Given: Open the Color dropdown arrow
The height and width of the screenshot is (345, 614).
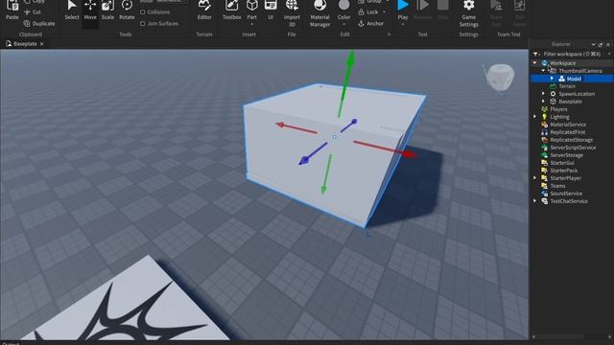Looking at the screenshot, I should pos(343,25).
